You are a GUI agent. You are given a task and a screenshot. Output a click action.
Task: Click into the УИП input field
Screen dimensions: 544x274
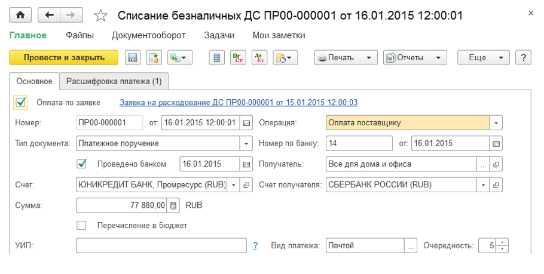point(161,245)
